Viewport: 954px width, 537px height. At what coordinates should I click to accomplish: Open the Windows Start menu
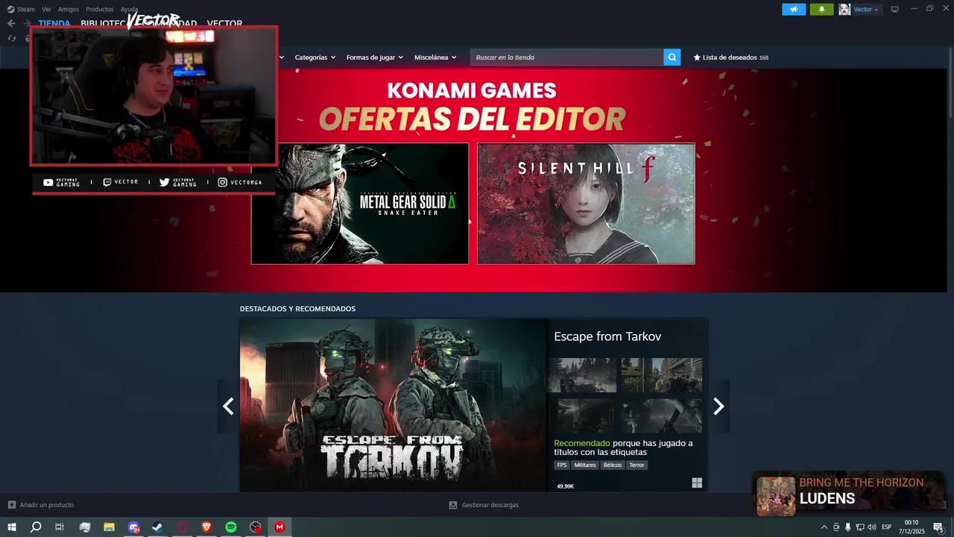point(12,527)
